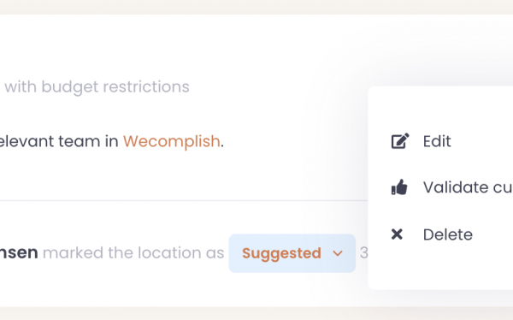Click empty space above Edit in popup menu
Screen dimensions: 513x320
point(440,108)
